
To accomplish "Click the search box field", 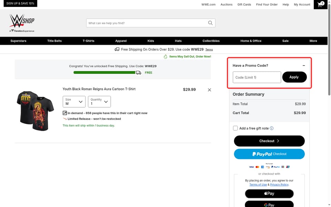I will pyautogui.click(x=151, y=23).
